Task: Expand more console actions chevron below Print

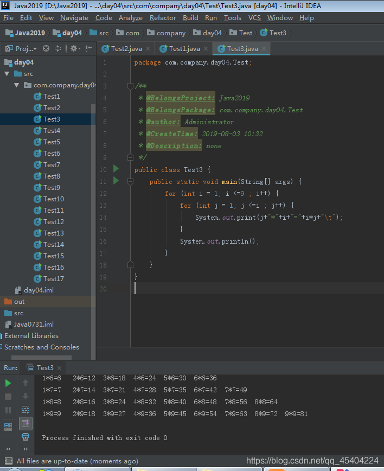Action: click(25, 449)
